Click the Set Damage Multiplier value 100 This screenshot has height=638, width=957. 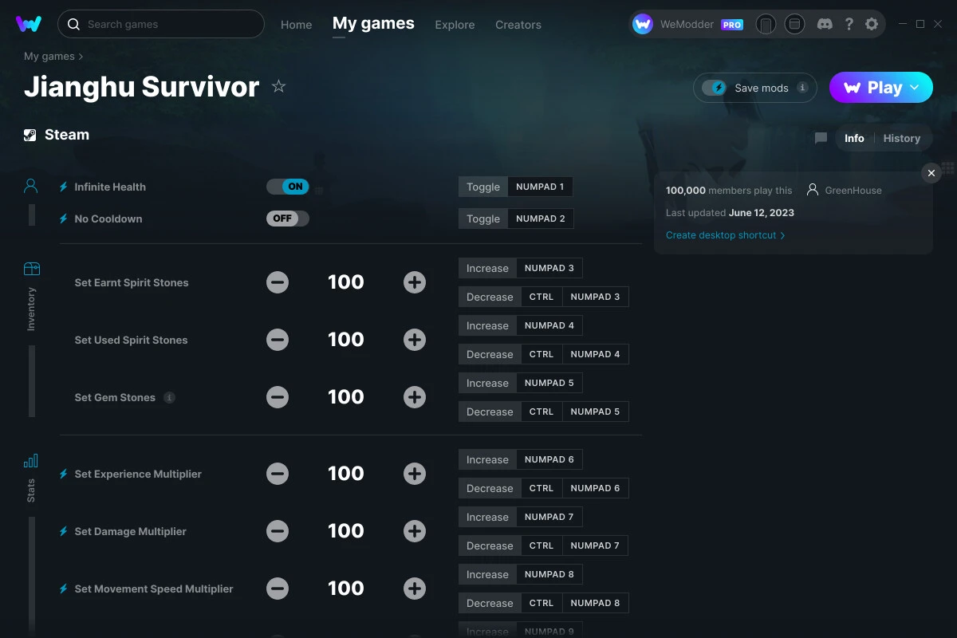coord(346,531)
